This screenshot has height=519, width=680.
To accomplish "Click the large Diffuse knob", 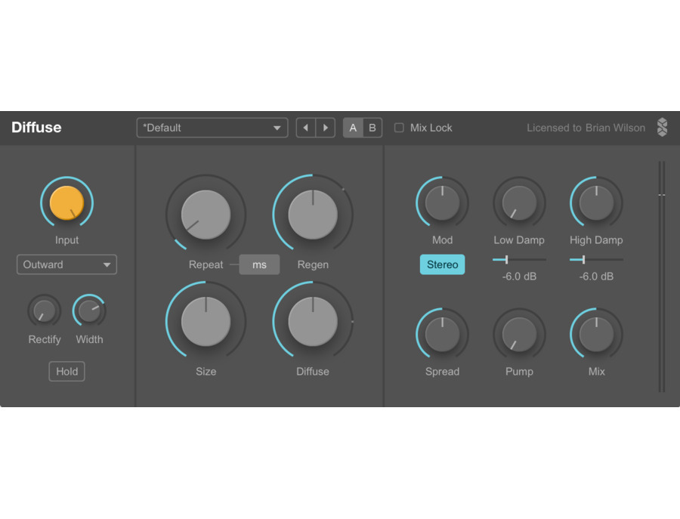I will (x=313, y=322).
